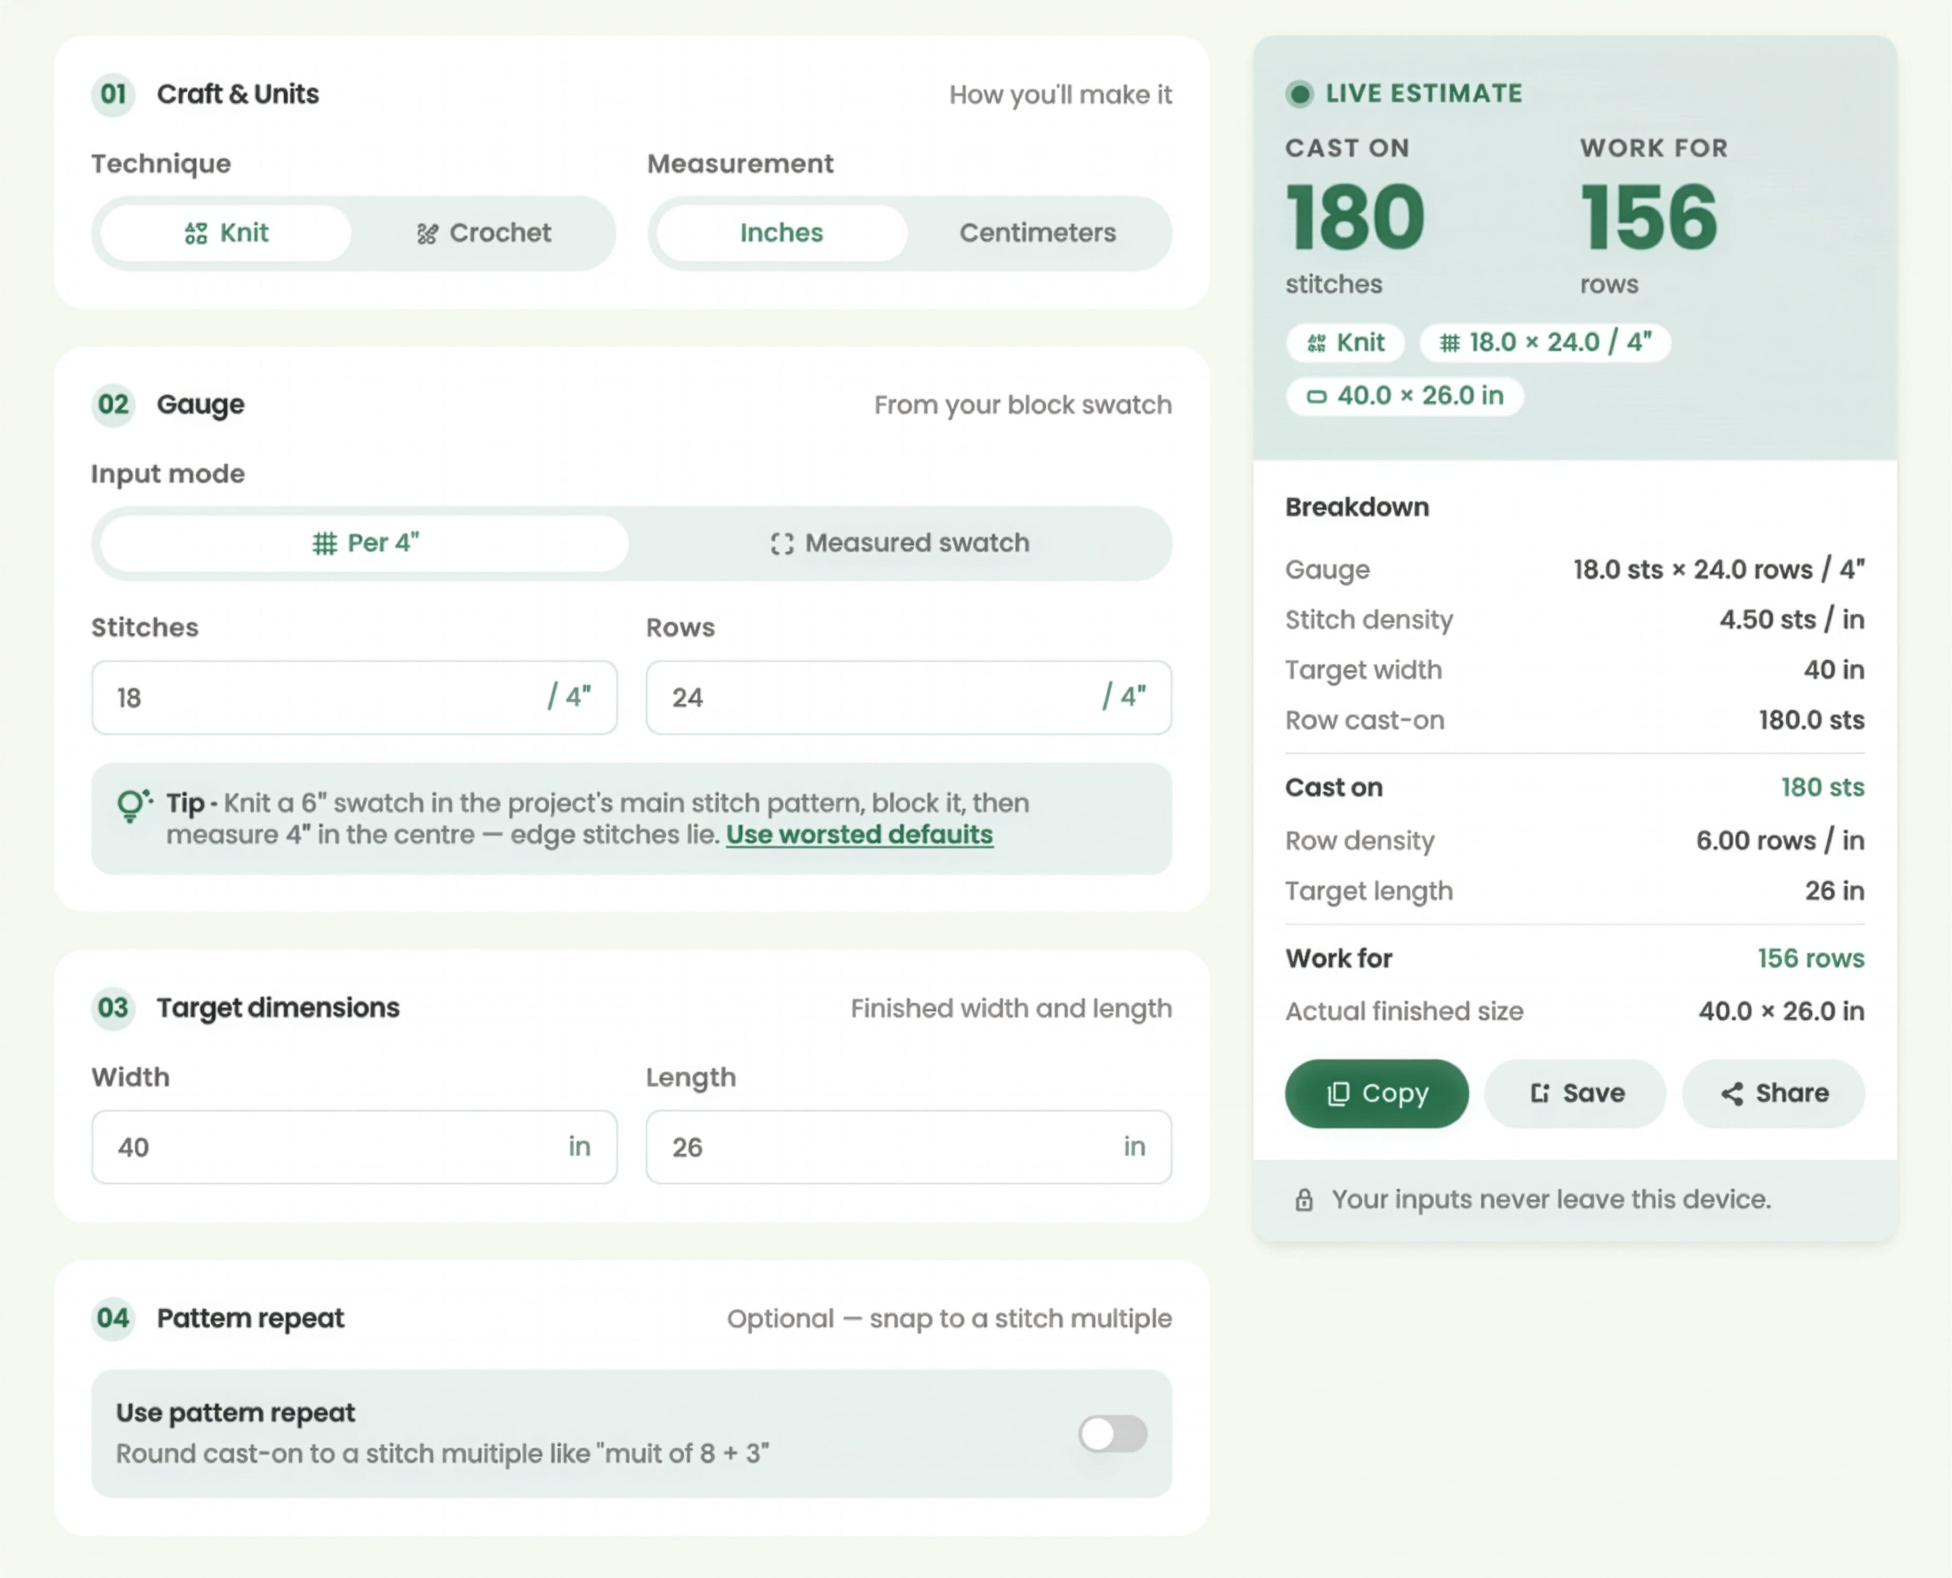Choose Per 4" input mode
1952x1578 pixels.
[x=364, y=543]
